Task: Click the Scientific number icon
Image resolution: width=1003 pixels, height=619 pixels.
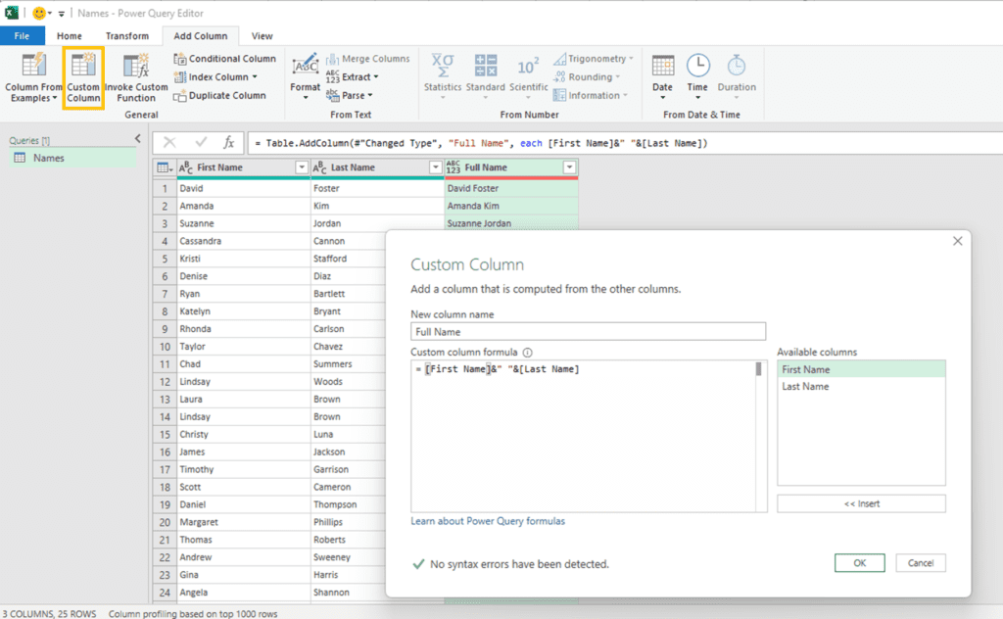Action: coord(528,77)
